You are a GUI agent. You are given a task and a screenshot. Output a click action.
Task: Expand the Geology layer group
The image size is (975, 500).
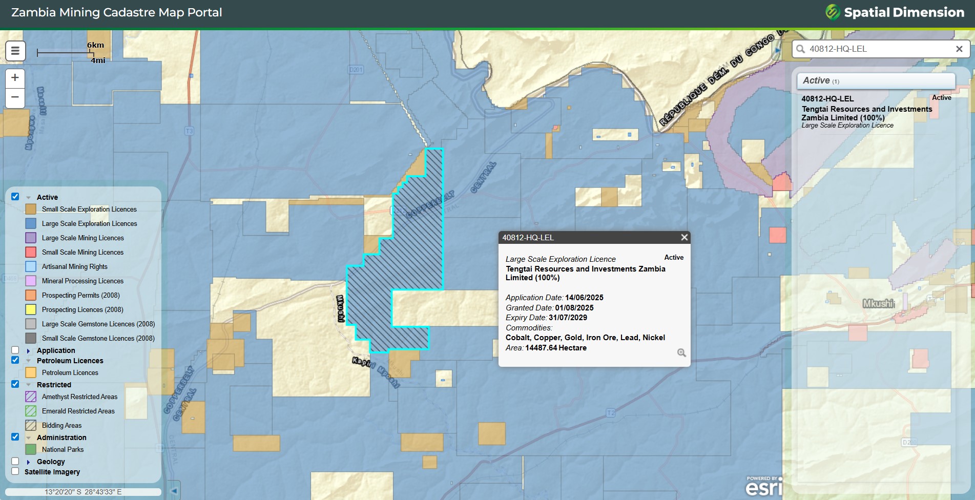pos(29,462)
